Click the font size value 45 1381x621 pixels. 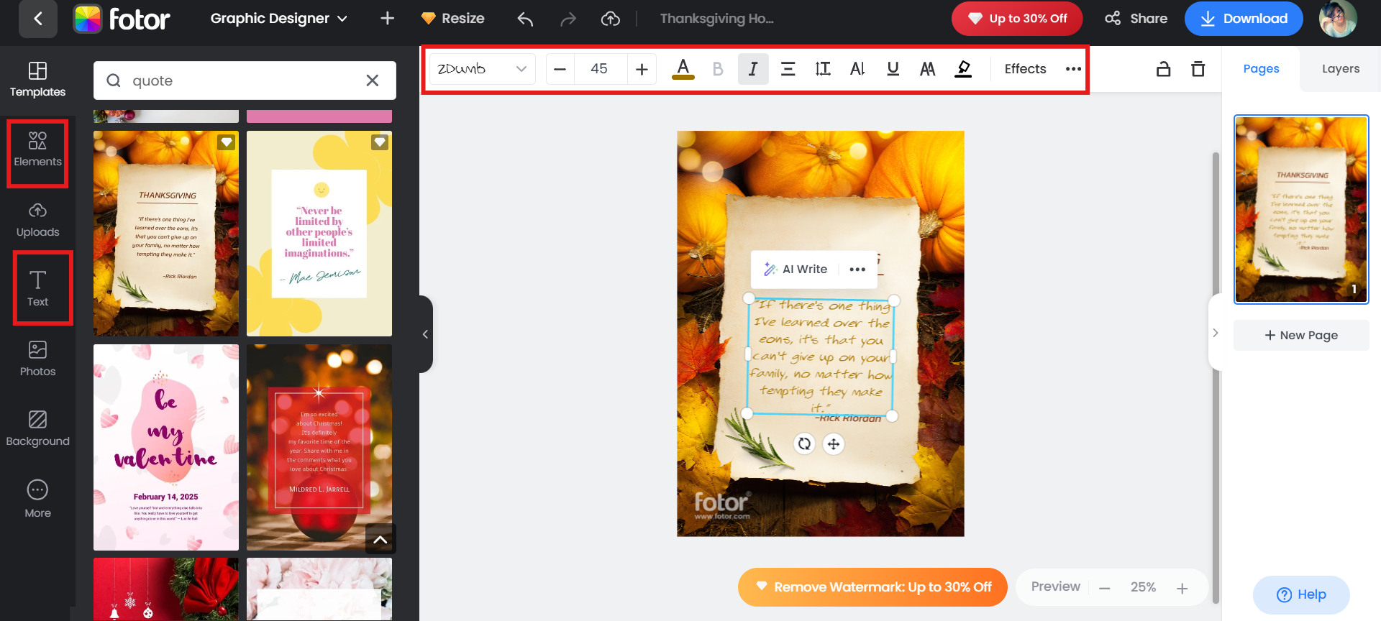coord(599,69)
